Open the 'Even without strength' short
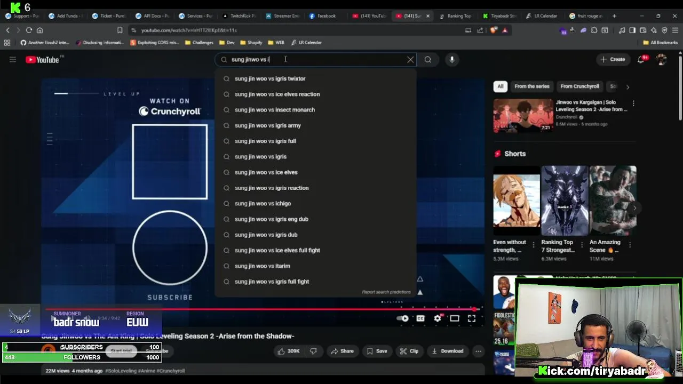683x384 pixels. [x=517, y=201]
